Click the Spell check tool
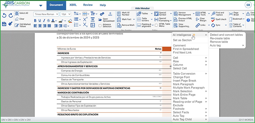 (x=219, y=19)
